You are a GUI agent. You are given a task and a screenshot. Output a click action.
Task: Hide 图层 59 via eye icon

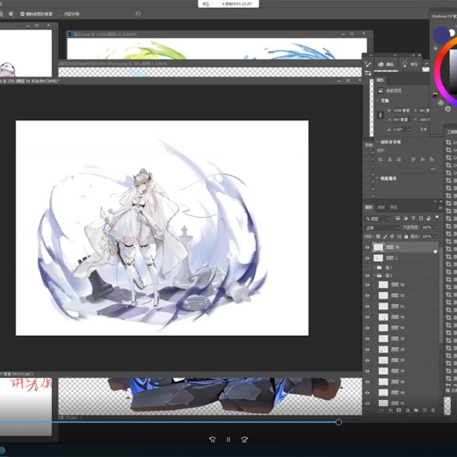click(367, 247)
